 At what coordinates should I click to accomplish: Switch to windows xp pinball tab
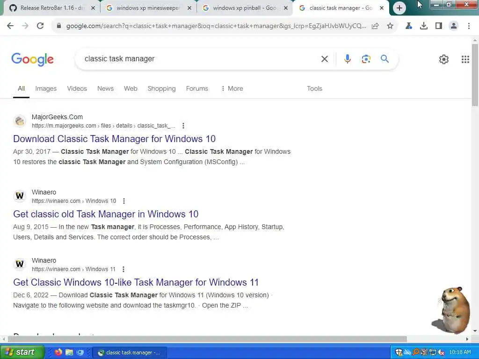(x=245, y=8)
